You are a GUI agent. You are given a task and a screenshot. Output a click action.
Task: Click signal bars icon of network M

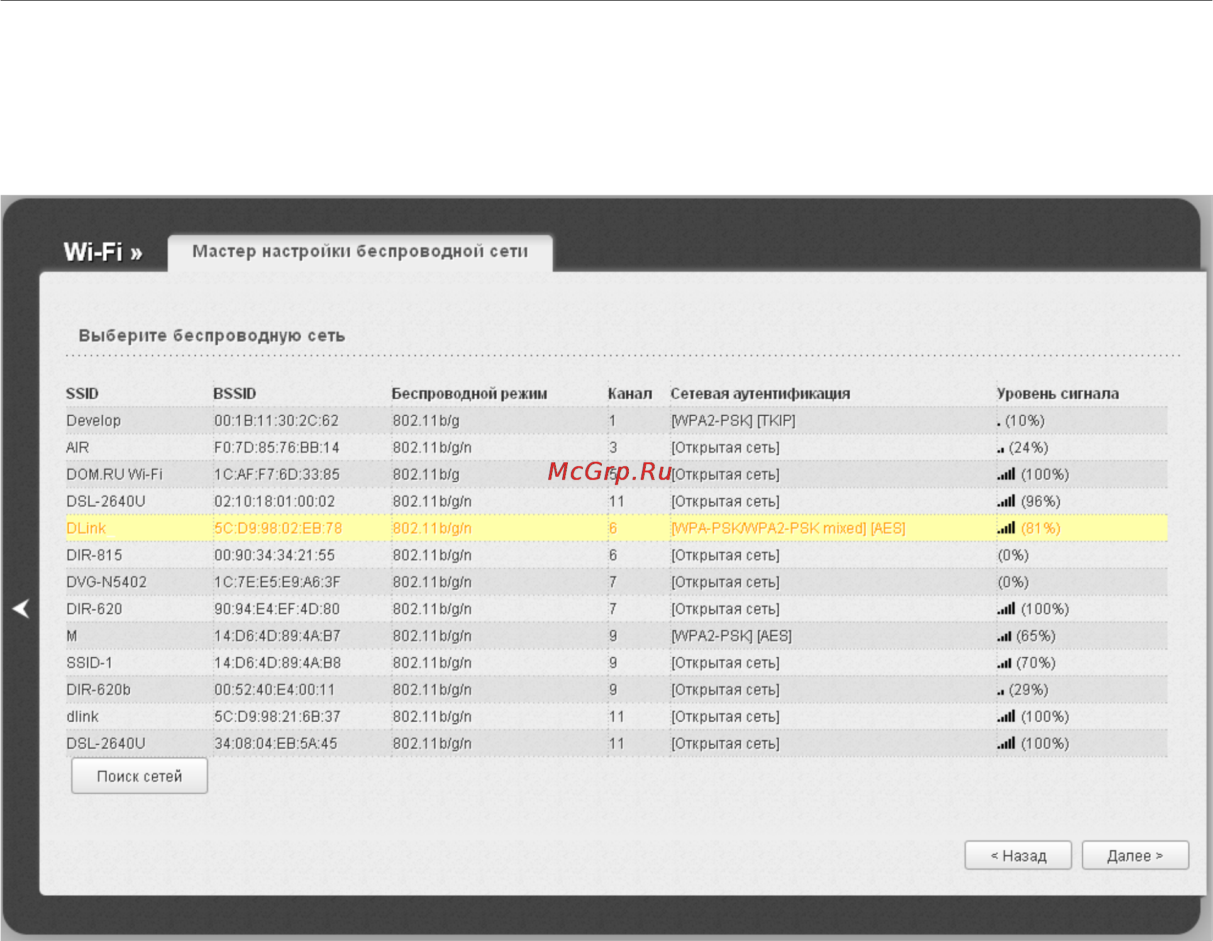(1004, 636)
